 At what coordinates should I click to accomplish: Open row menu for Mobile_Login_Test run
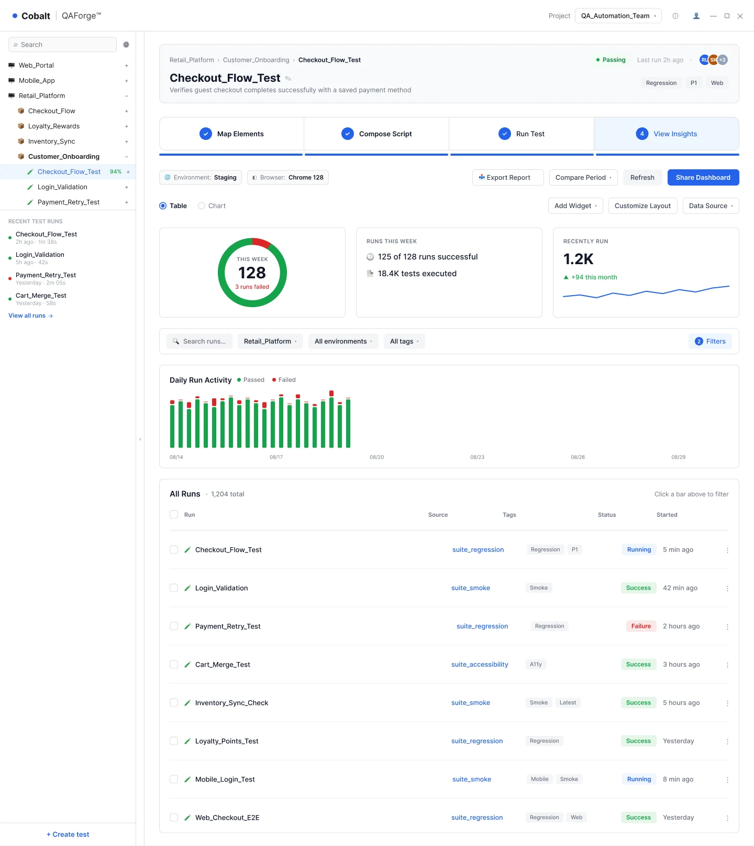[x=727, y=779]
